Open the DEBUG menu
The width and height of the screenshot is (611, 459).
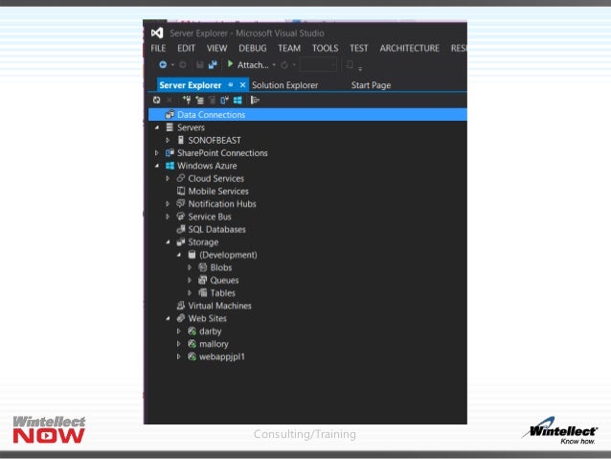253,48
